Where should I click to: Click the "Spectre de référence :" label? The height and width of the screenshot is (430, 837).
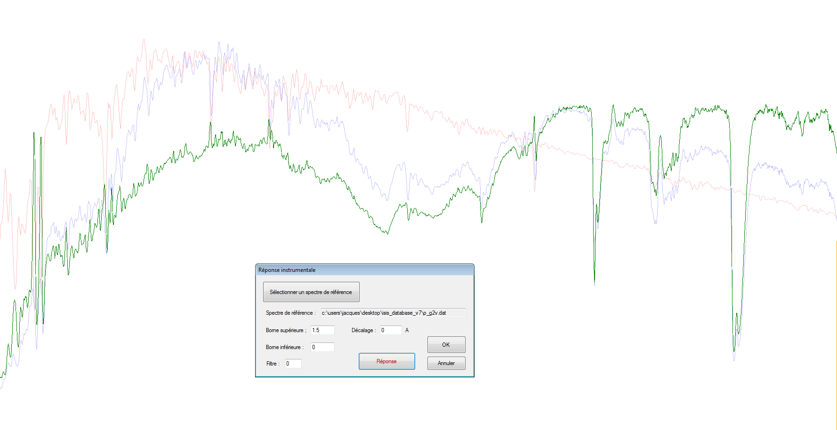coord(290,313)
